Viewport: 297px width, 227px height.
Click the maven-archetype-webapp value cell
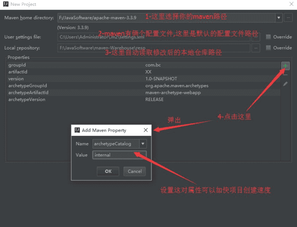pos(173,93)
